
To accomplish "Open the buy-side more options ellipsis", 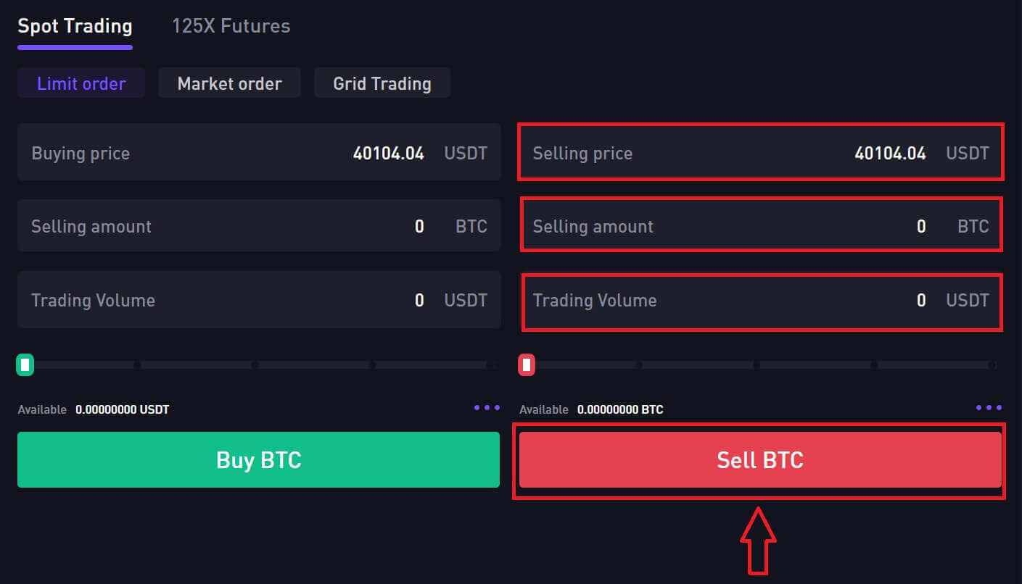I will coord(485,408).
